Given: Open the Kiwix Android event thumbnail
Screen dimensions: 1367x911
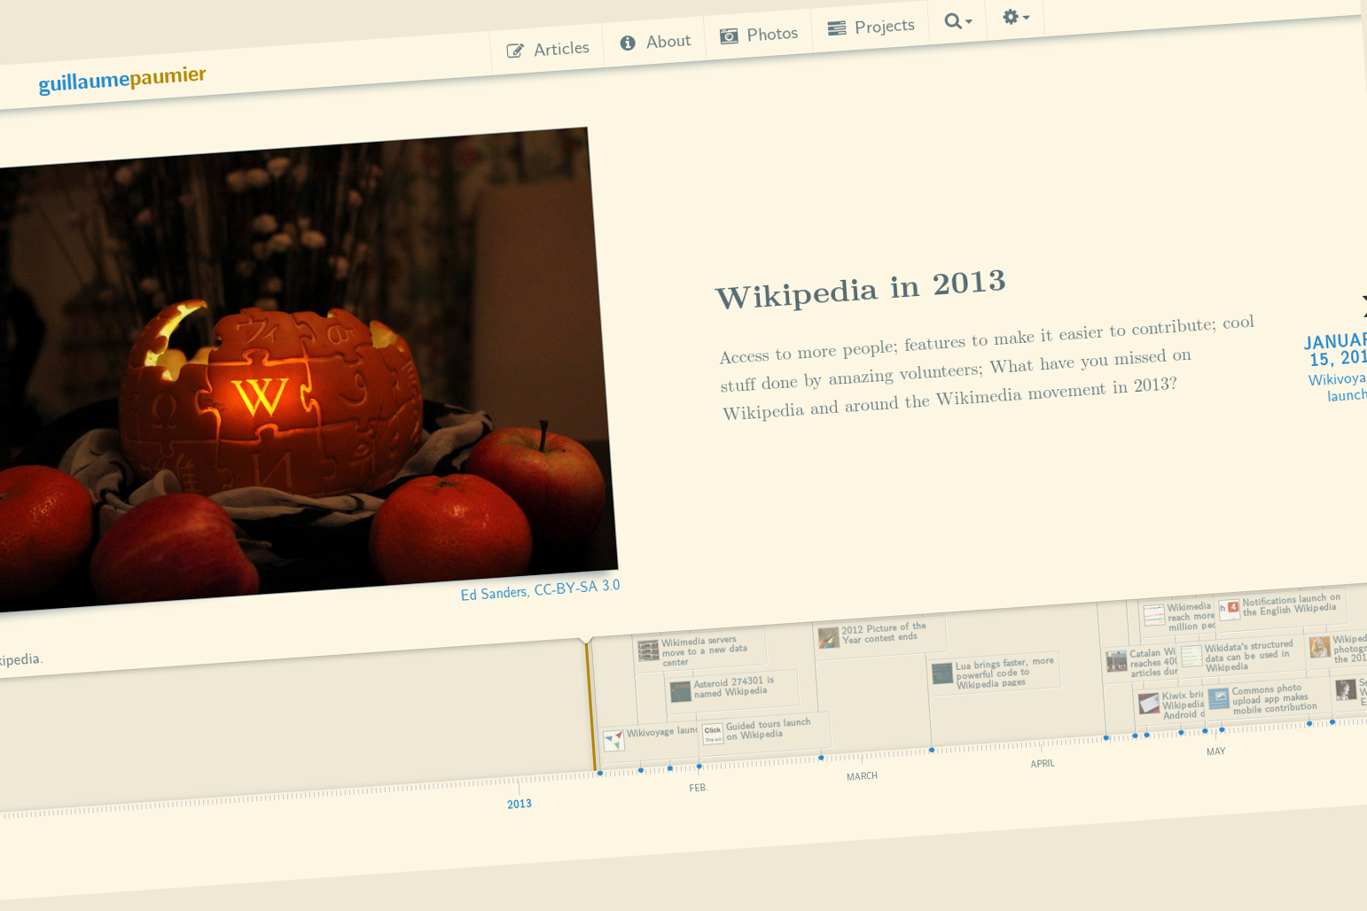Looking at the screenshot, I should pyautogui.click(x=1149, y=704).
